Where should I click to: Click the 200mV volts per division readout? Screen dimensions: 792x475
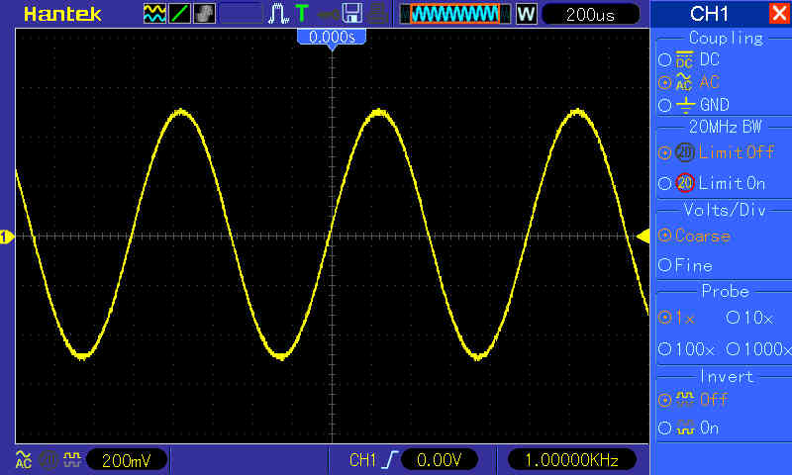tap(127, 460)
